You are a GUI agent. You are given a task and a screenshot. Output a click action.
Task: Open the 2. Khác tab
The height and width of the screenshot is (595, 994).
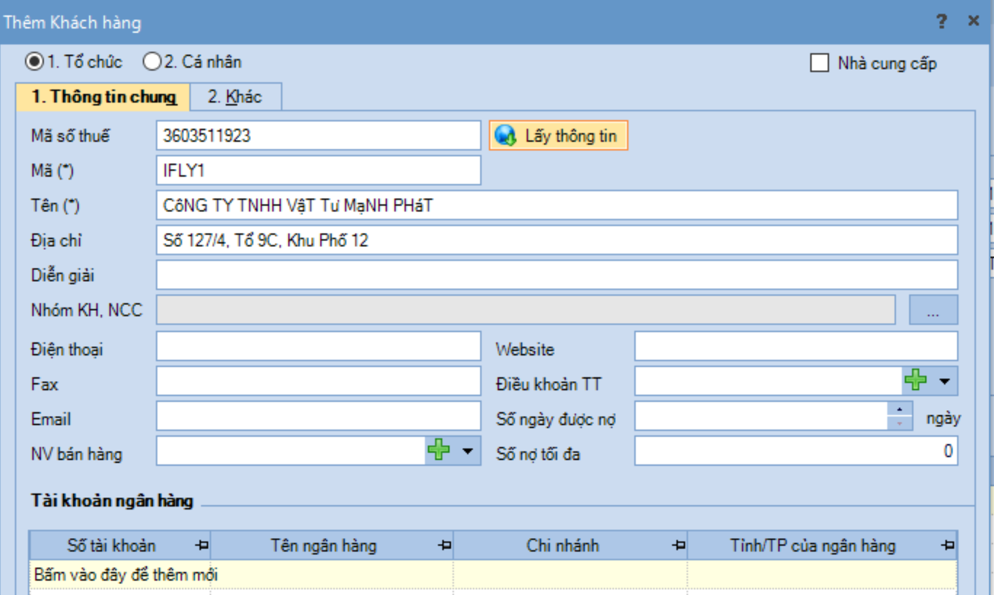point(236,96)
